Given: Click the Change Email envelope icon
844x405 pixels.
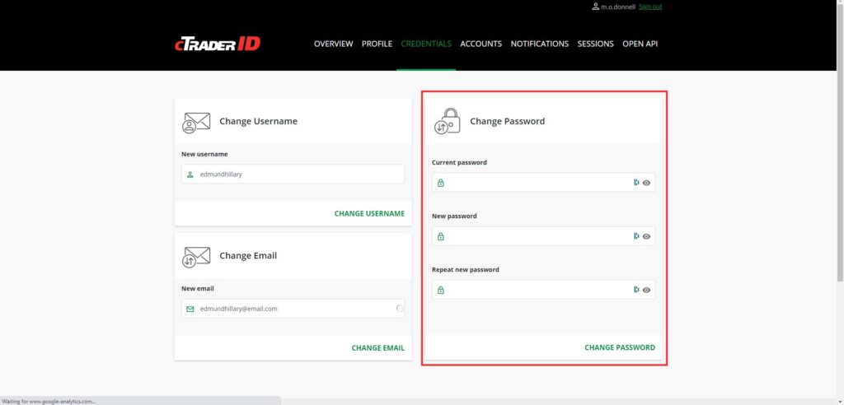Looking at the screenshot, I should 196,256.
